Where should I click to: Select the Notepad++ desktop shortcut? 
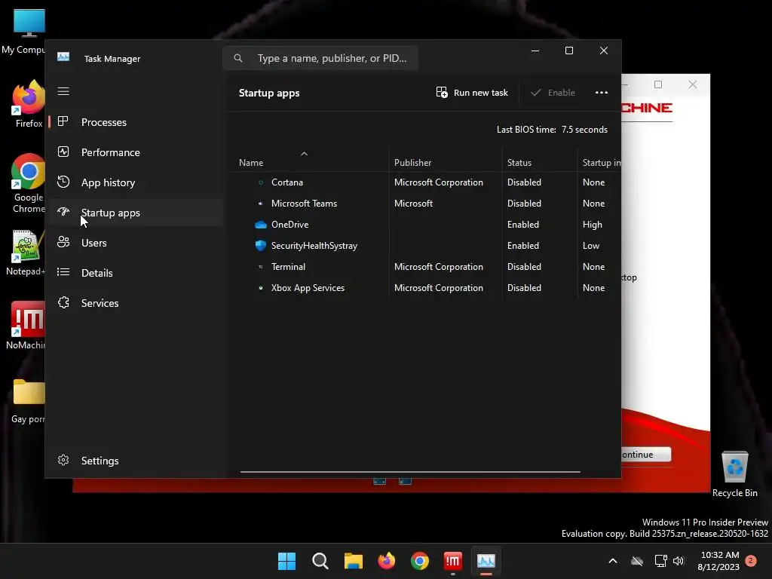click(26, 253)
